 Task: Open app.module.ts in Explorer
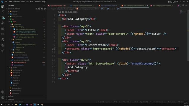point(19,65)
